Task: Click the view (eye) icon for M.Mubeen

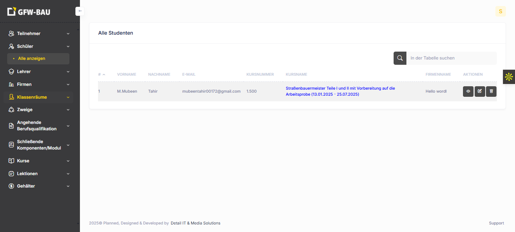Action: coord(468,92)
